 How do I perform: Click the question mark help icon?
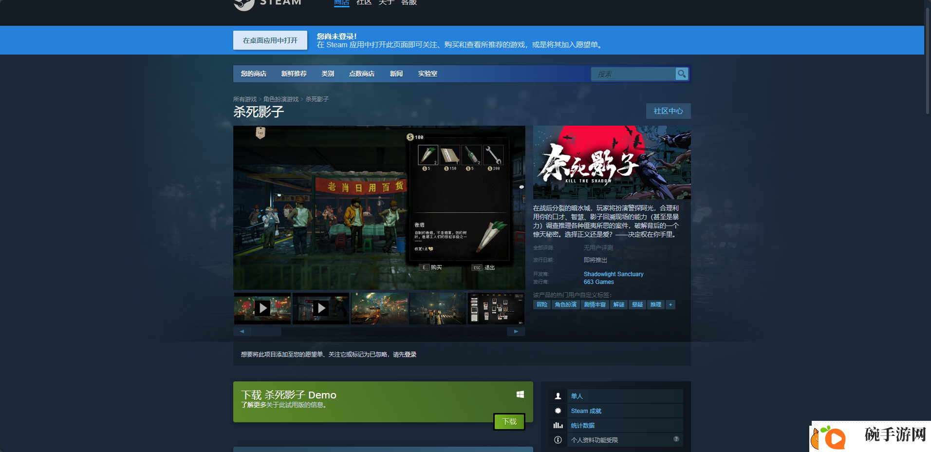pos(676,439)
